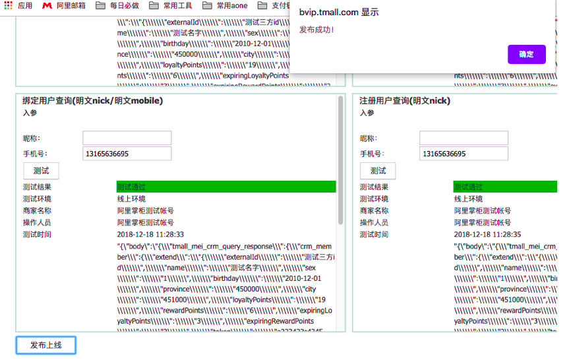The width and height of the screenshot is (569, 364).
Task: Click 昵称 input in 注册用户查询 panel
Action: [464, 138]
